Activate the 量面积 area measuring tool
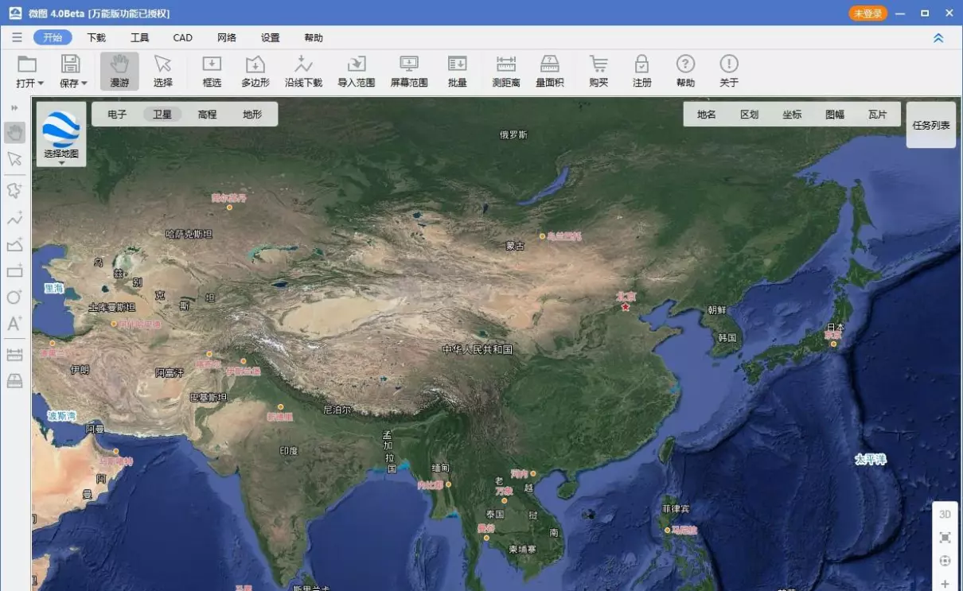 pyautogui.click(x=549, y=71)
